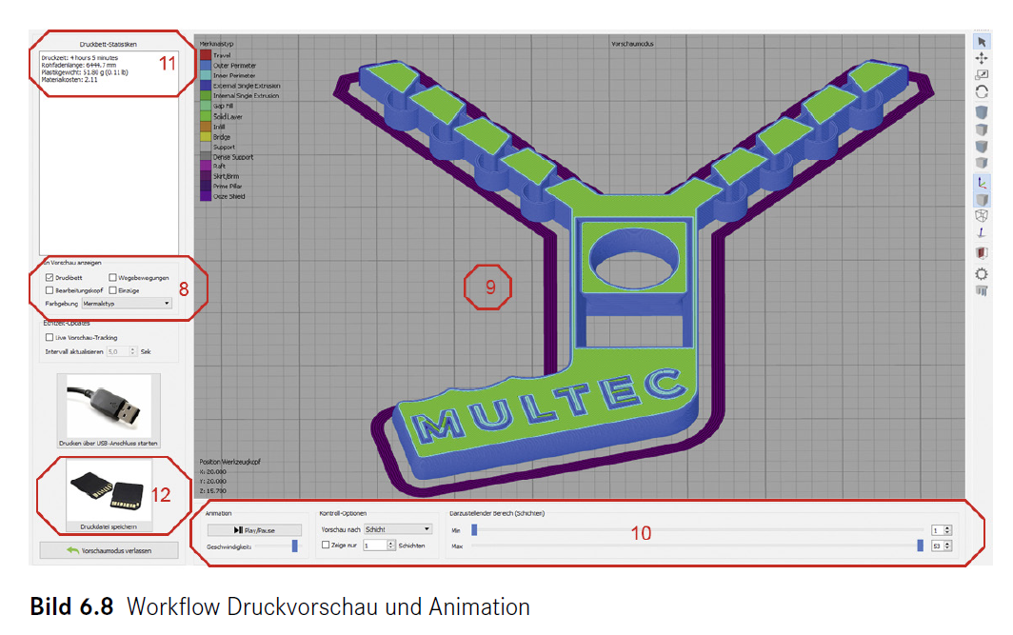Enable the Bearbeitungskopf checkbox
The width and height of the screenshot is (1013, 635).
point(50,290)
